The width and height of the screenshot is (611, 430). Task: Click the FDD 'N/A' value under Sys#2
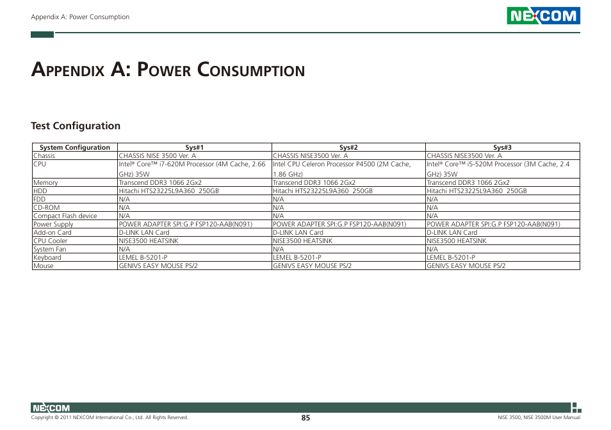pyautogui.click(x=278, y=199)
